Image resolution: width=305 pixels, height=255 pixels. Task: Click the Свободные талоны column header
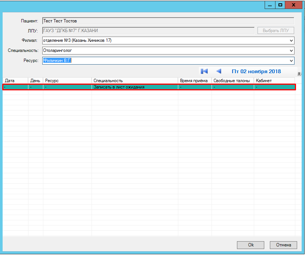[232, 81]
